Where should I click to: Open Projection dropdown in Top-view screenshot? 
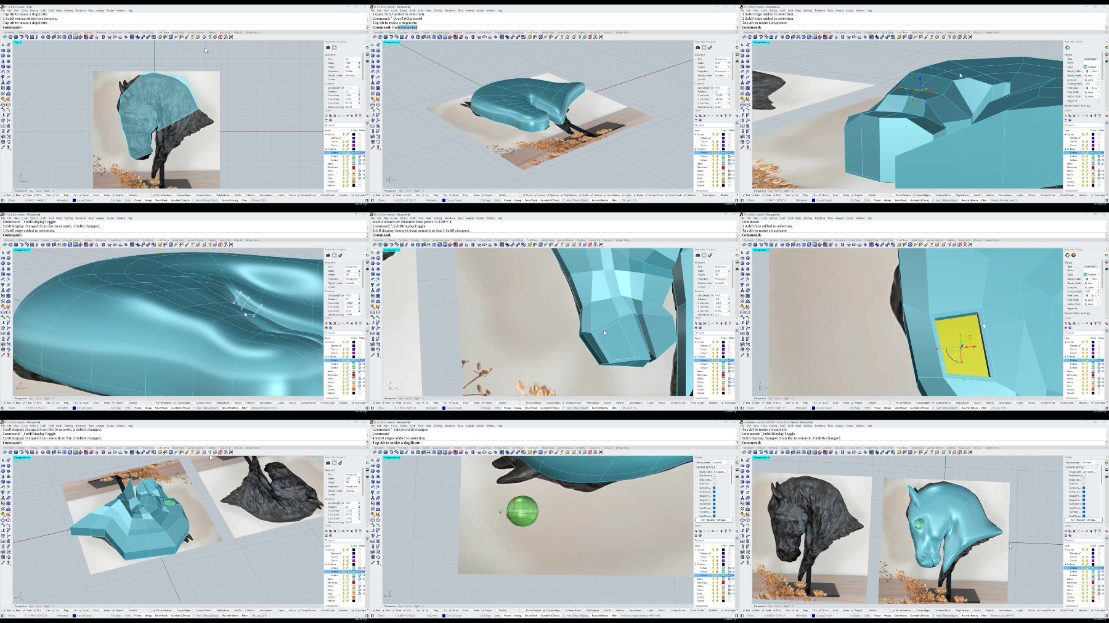(x=352, y=71)
